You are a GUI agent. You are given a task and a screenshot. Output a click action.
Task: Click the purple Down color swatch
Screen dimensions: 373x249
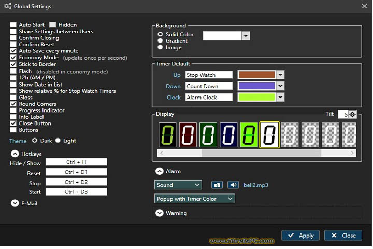point(256,86)
